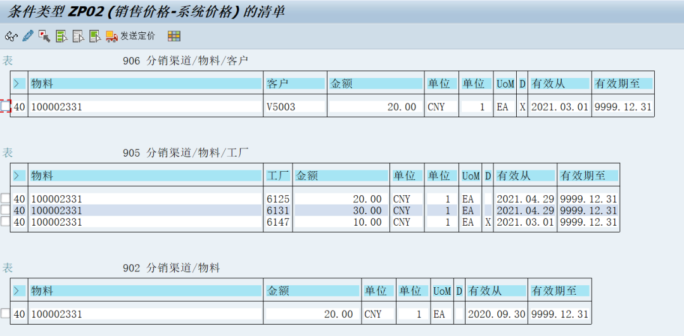The width and height of the screenshot is (684, 336).
Task: Click amount 30.00 in plant 6131 row
Action: (341, 210)
